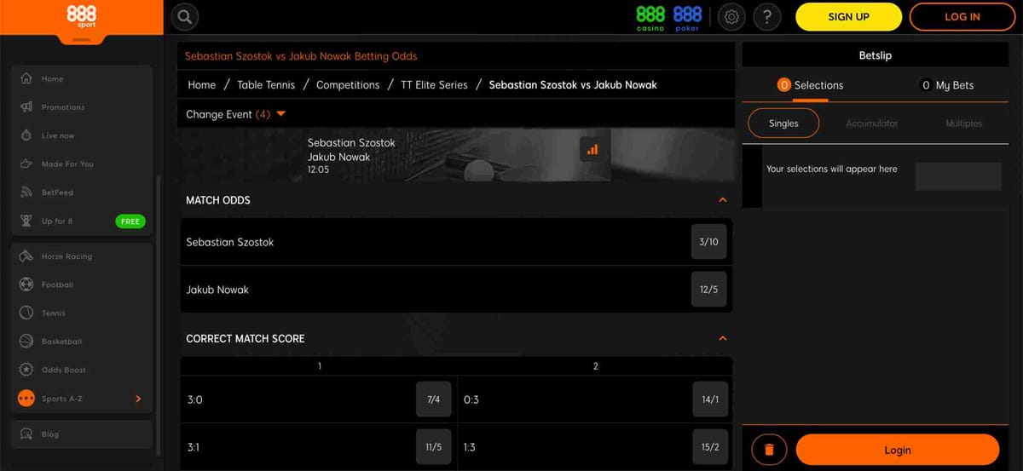
Task: Open Live now sidebar item
Action: [x=82, y=135]
